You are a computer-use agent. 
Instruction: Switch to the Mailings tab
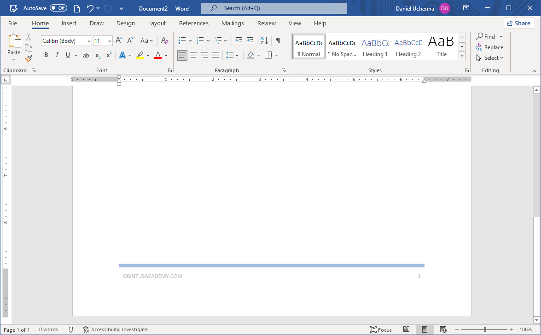[x=233, y=23]
